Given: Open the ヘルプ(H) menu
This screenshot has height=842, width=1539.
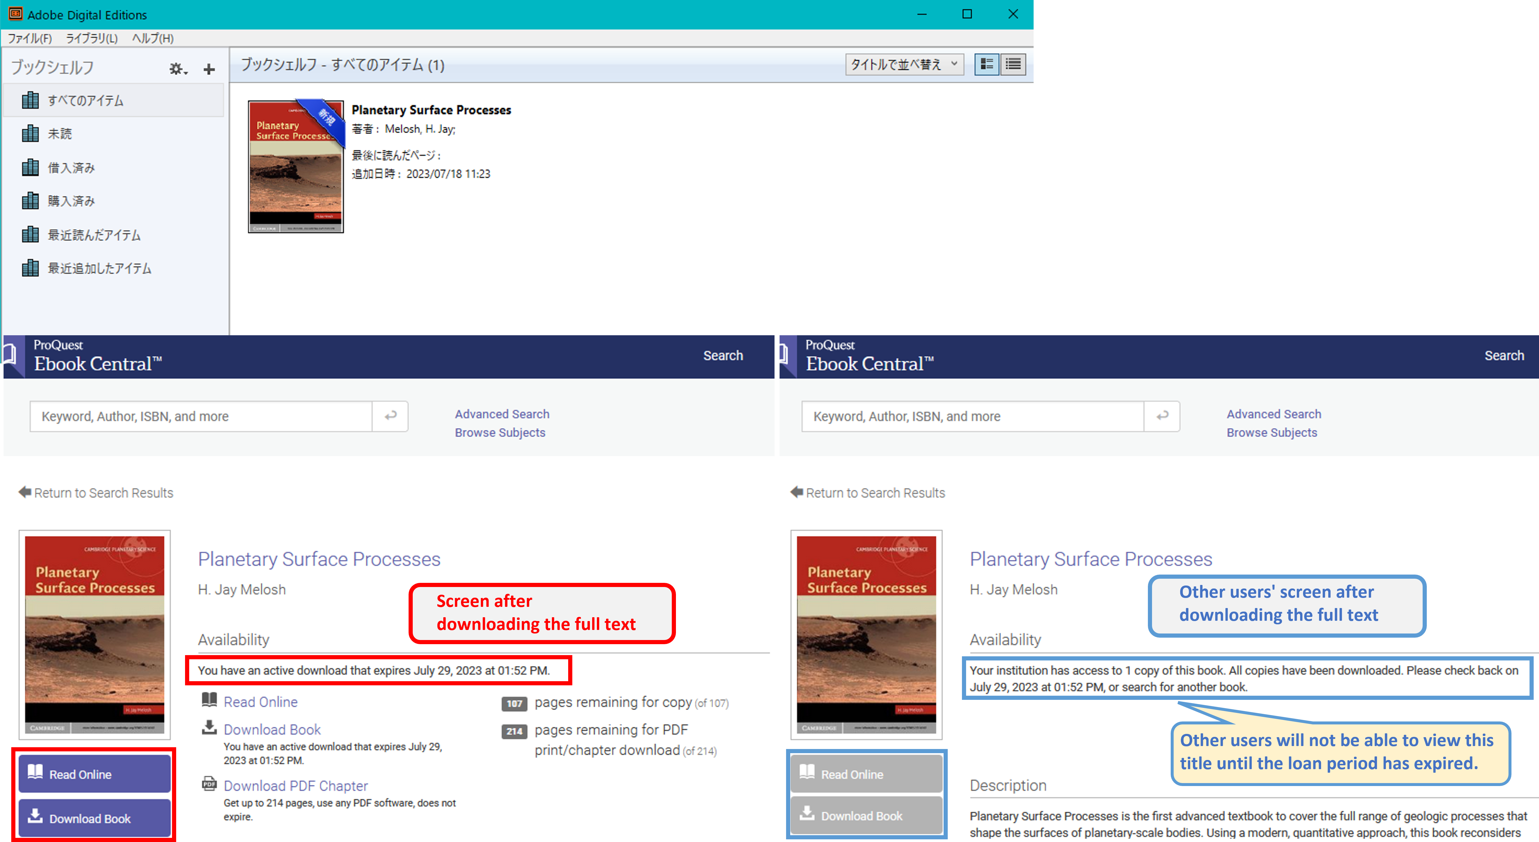Looking at the screenshot, I should pyautogui.click(x=152, y=38).
